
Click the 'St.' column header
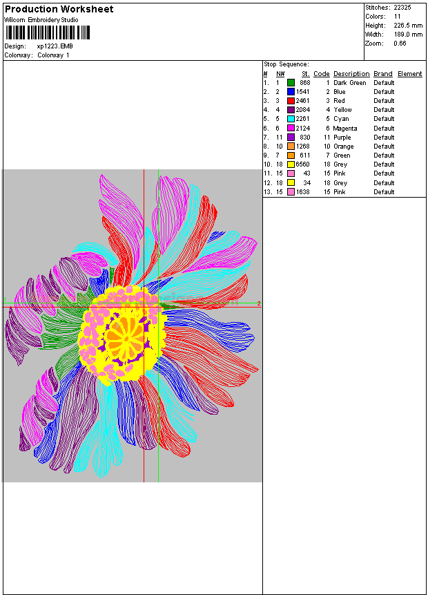point(306,74)
